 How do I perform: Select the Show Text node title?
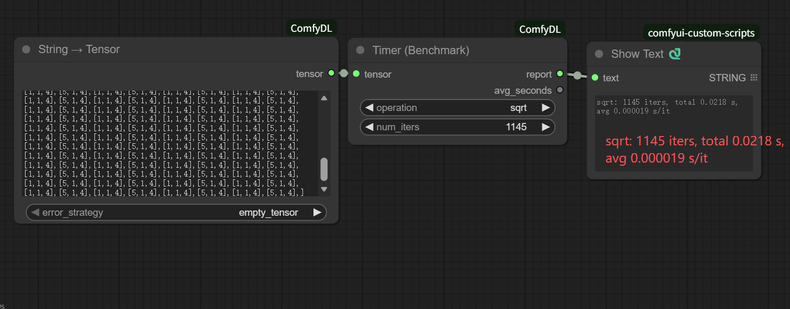[x=637, y=54]
